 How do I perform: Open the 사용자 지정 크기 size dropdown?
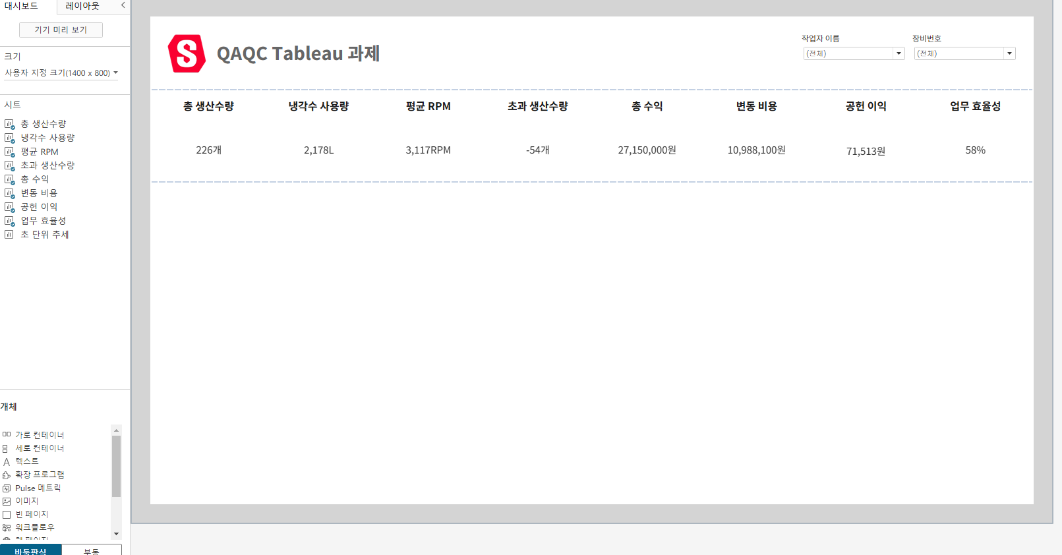[x=61, y=73]
